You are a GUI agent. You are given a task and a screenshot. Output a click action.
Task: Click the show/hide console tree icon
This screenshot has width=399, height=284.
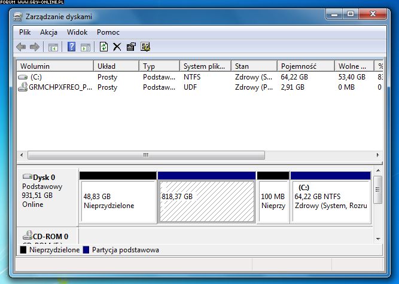coord(53,47)
